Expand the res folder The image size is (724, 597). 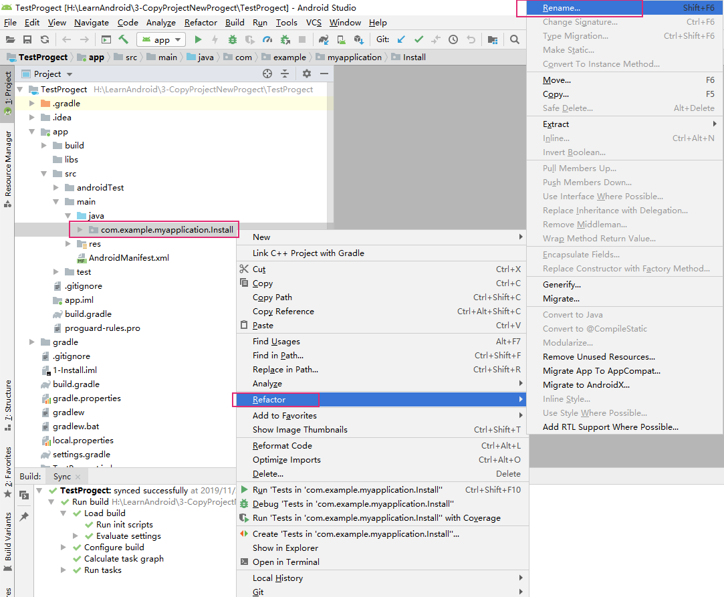pyautogui.click(x=68, y=244)
